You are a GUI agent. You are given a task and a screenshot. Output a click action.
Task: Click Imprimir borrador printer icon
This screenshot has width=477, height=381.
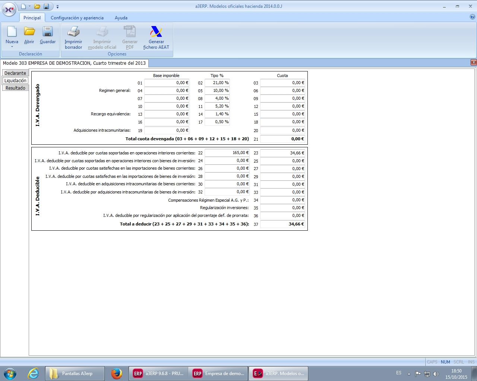click(73, 32)
